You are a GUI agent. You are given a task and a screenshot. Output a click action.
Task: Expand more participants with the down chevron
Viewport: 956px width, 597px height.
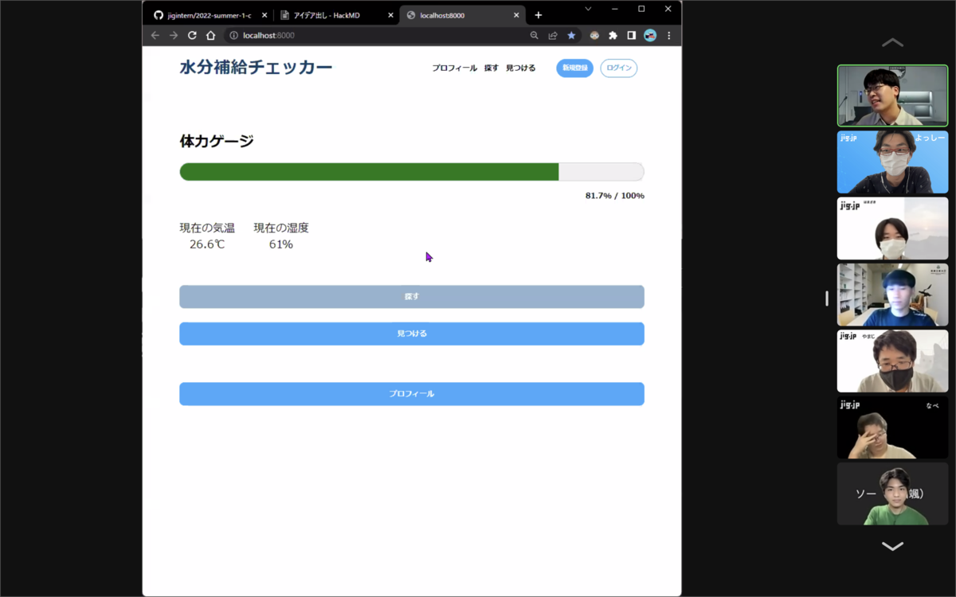tap(892, 547)
